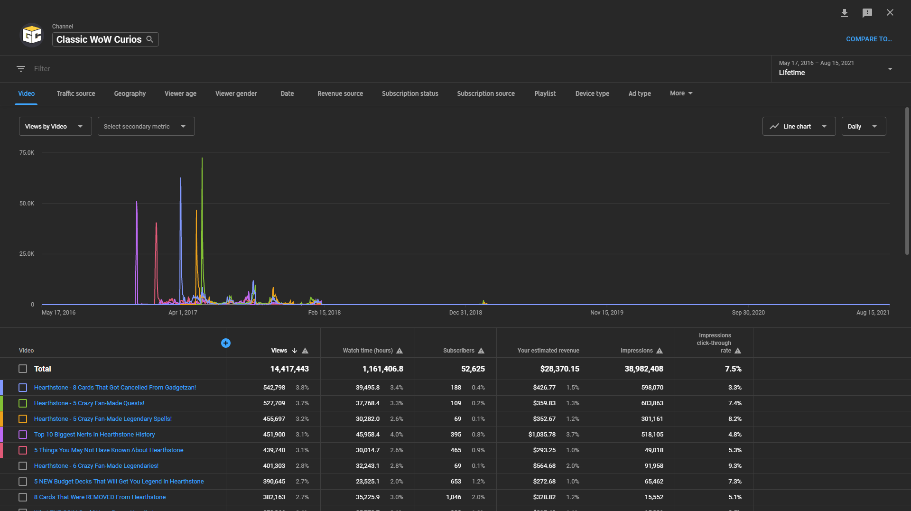Open video Top 10 Biggest Nerfs
Image resolution: width=911 pixels, height=511 pixels.
[x=94, y=435]
